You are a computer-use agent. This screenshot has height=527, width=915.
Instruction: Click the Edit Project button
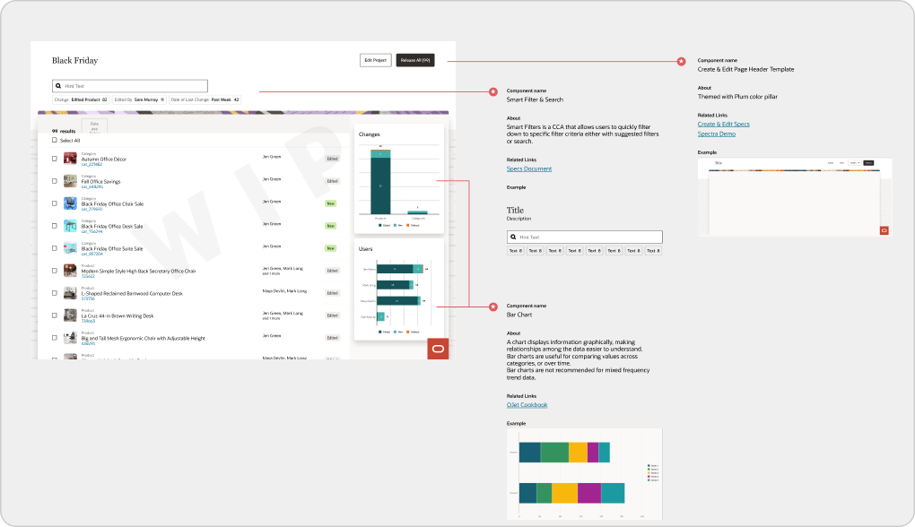coord(375,60)
